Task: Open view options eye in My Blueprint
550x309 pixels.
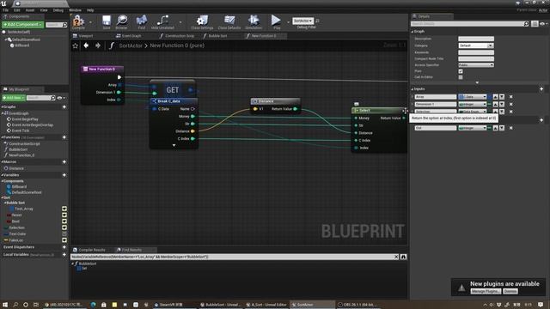Action: [61, 98]
